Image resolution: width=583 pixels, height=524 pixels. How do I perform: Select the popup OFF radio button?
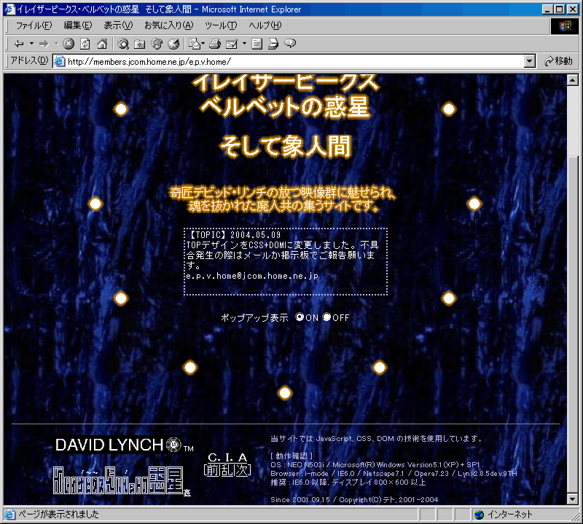326,317
